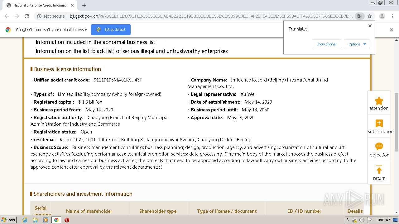Viewport: 399px width, 224px height.
Task: Open Internet Explorer from the taskbar
Action: (x=25, y=220)
